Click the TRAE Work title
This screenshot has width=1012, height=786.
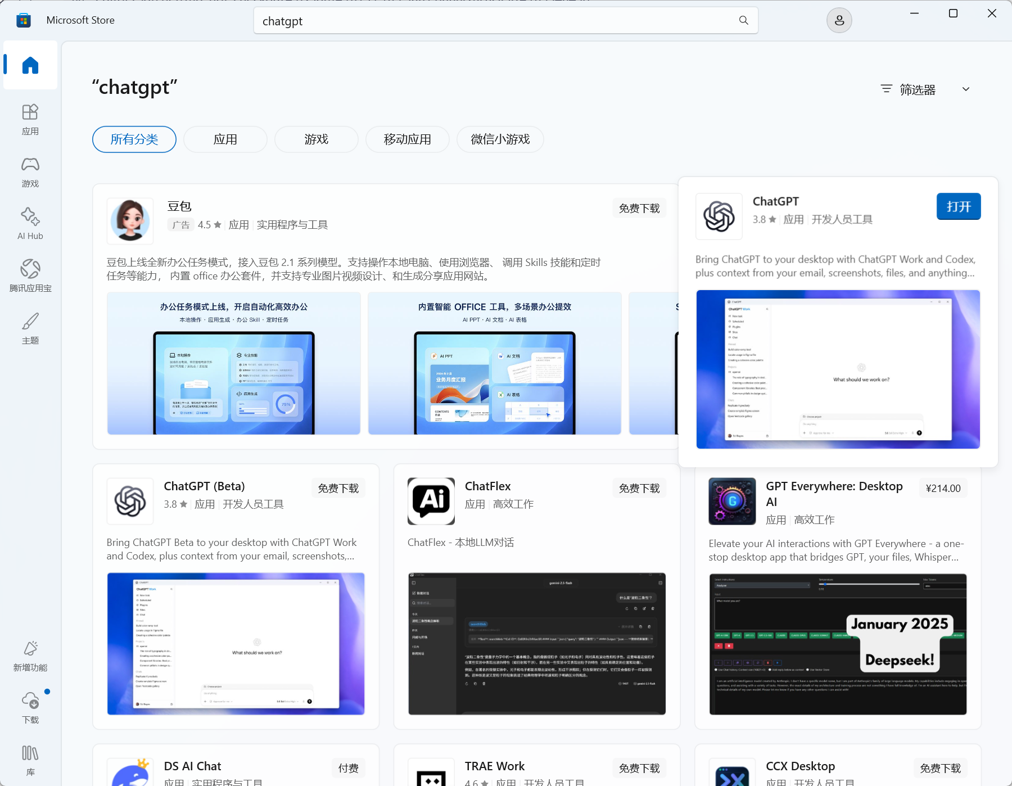[495, 766]
